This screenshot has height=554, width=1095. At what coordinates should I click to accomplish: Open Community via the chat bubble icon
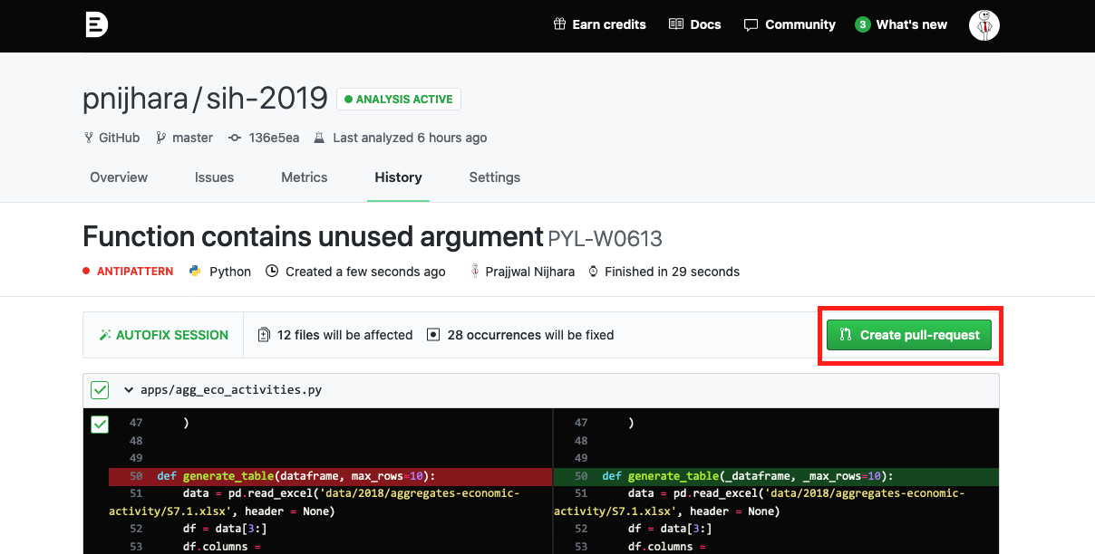pyautogui.click(x=751, y=24)
